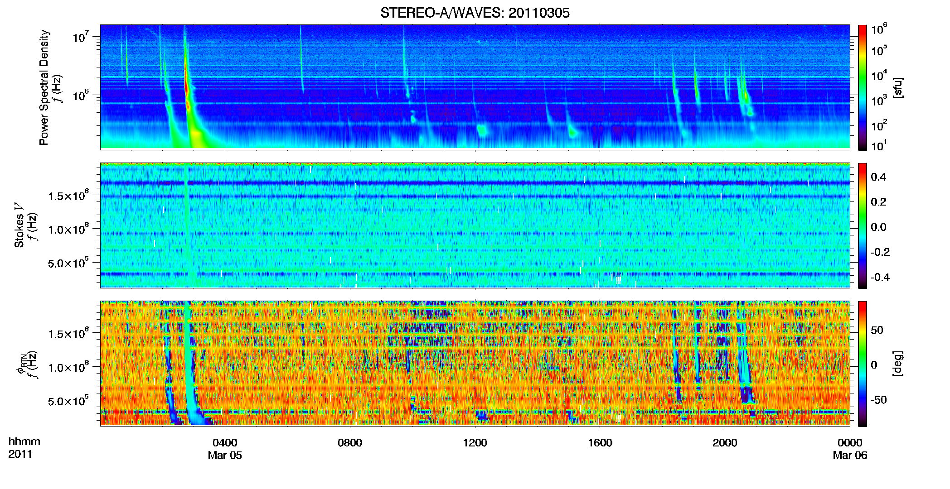Click the 2000 time tick label
This screenshot has height=489, width=950.
click(x=725, y=443)
